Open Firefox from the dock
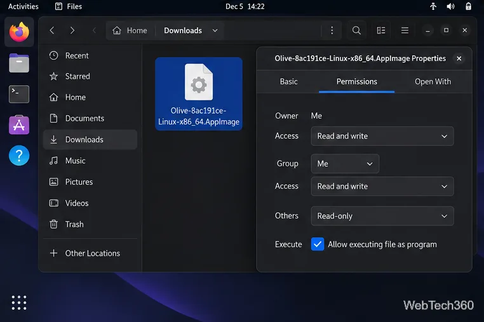Viewport: 484px width, 322px height. click(19, 32)
